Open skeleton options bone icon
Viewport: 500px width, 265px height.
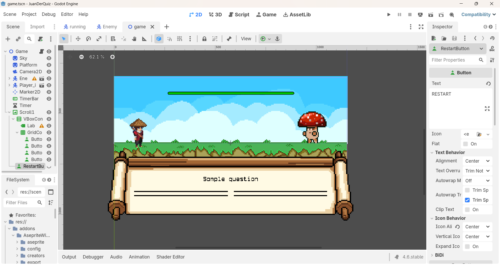pyautogui.click(x=229, y=39)
